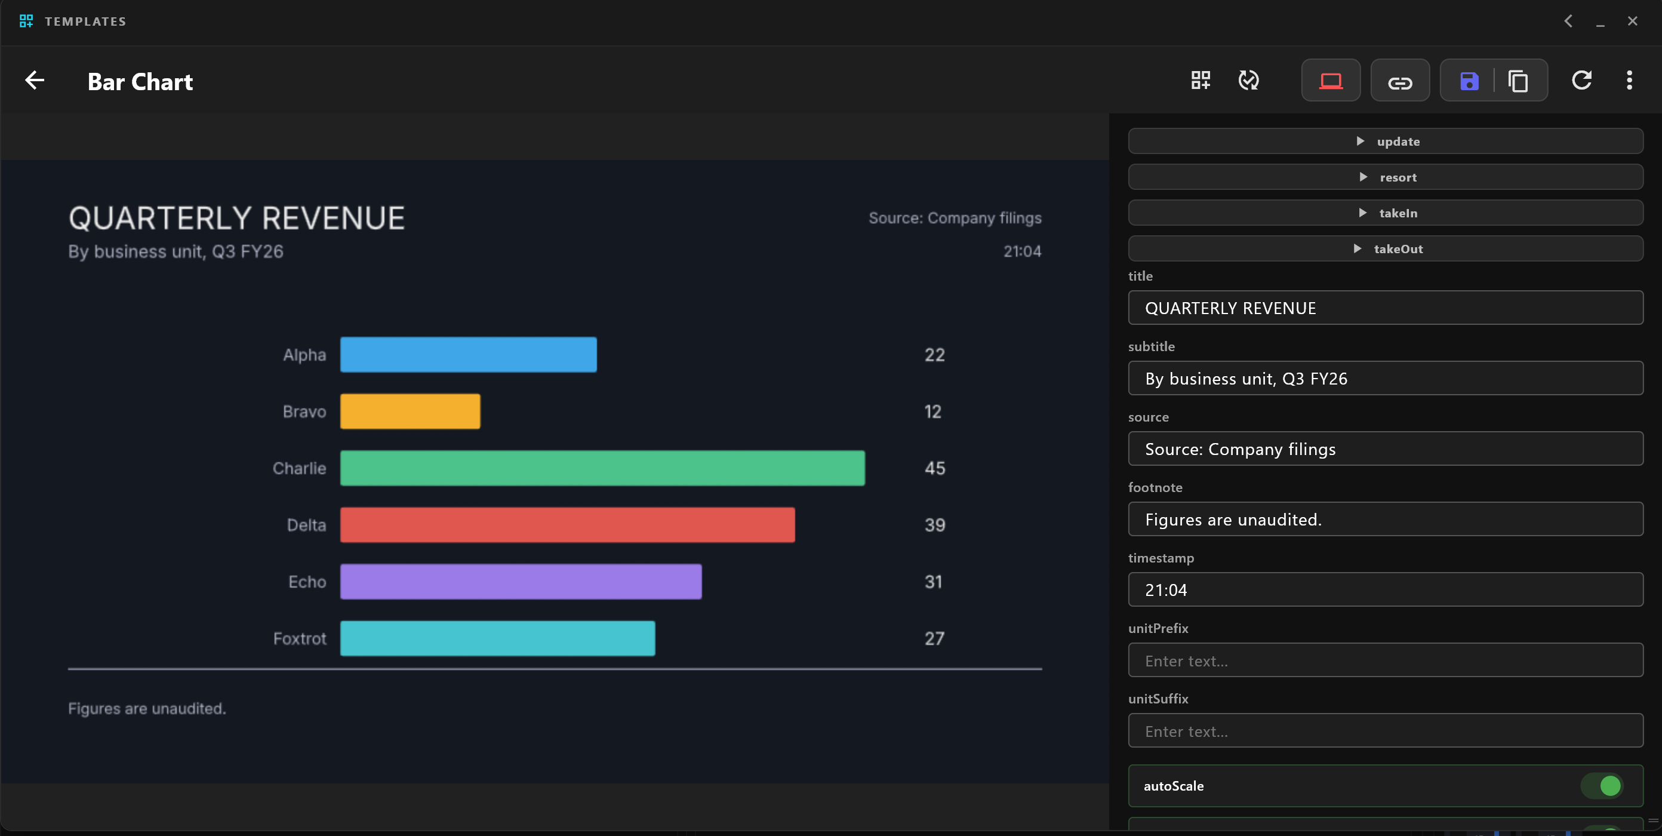This screenshot has height=836, width=1662.
Task: Click the title input field QUARTERLY REVENUE
Action: click(1385, 308)
